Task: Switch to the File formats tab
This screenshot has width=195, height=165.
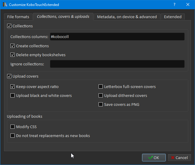Action: point(18,17)
